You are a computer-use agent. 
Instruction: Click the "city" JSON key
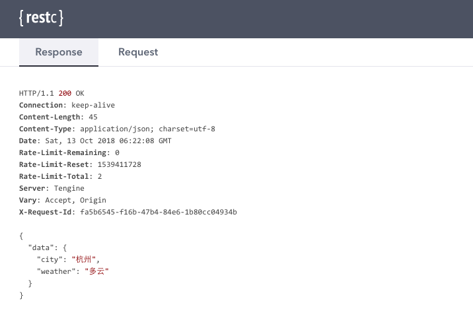pos(50,259)
